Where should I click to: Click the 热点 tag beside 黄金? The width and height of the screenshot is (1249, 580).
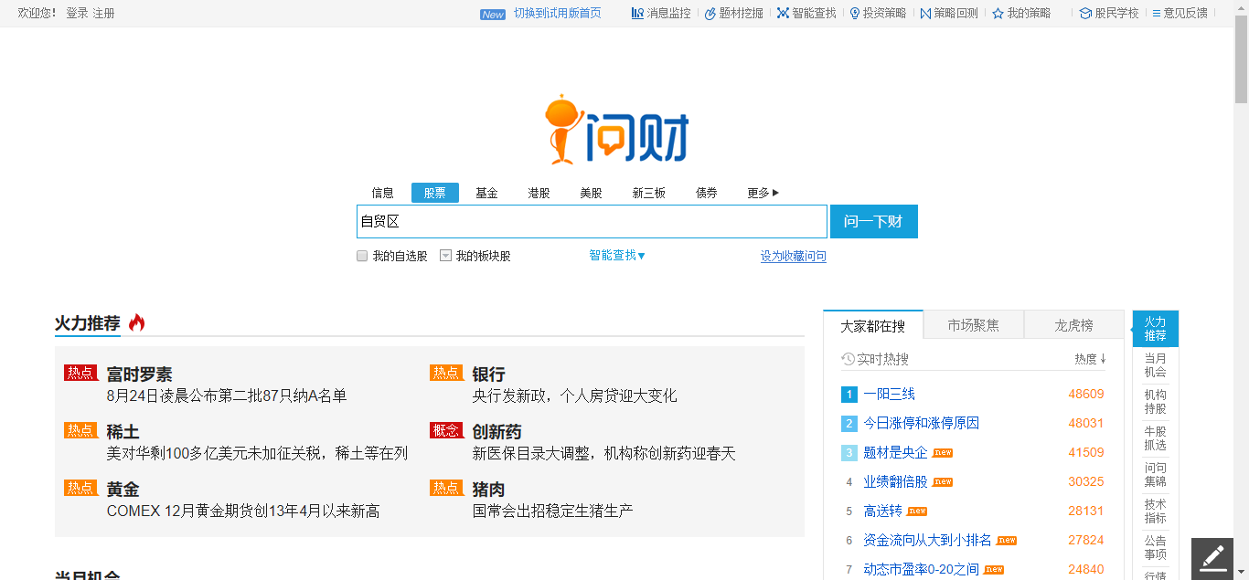click(80, 488)
